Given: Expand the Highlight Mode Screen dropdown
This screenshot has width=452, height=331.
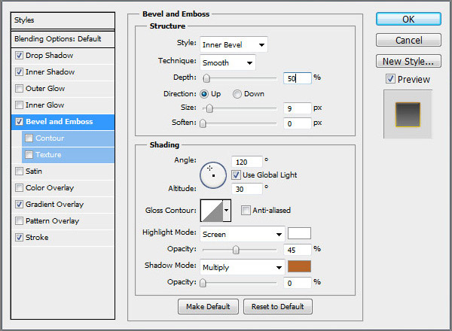Looking at the screenshot, I should click(x=242, y=233).
